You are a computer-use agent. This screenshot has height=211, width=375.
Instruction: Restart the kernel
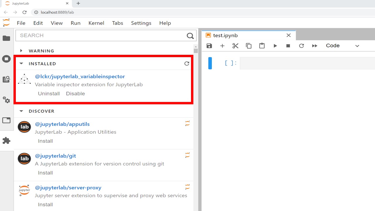(301, 46)
